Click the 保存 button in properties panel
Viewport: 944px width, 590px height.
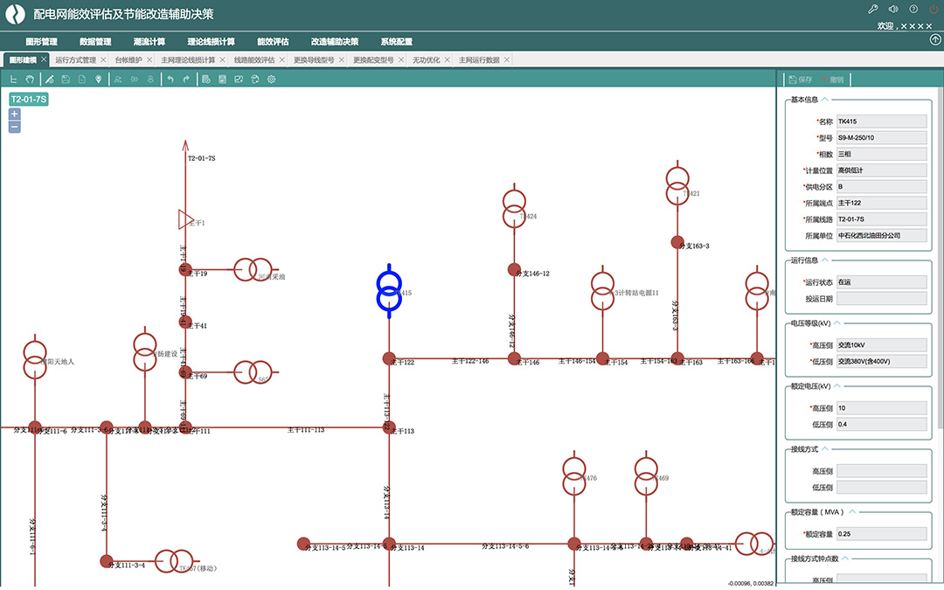tap(800, 80)
